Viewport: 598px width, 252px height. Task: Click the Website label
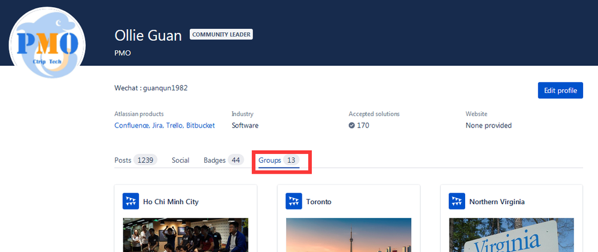[x=476, y=114]
